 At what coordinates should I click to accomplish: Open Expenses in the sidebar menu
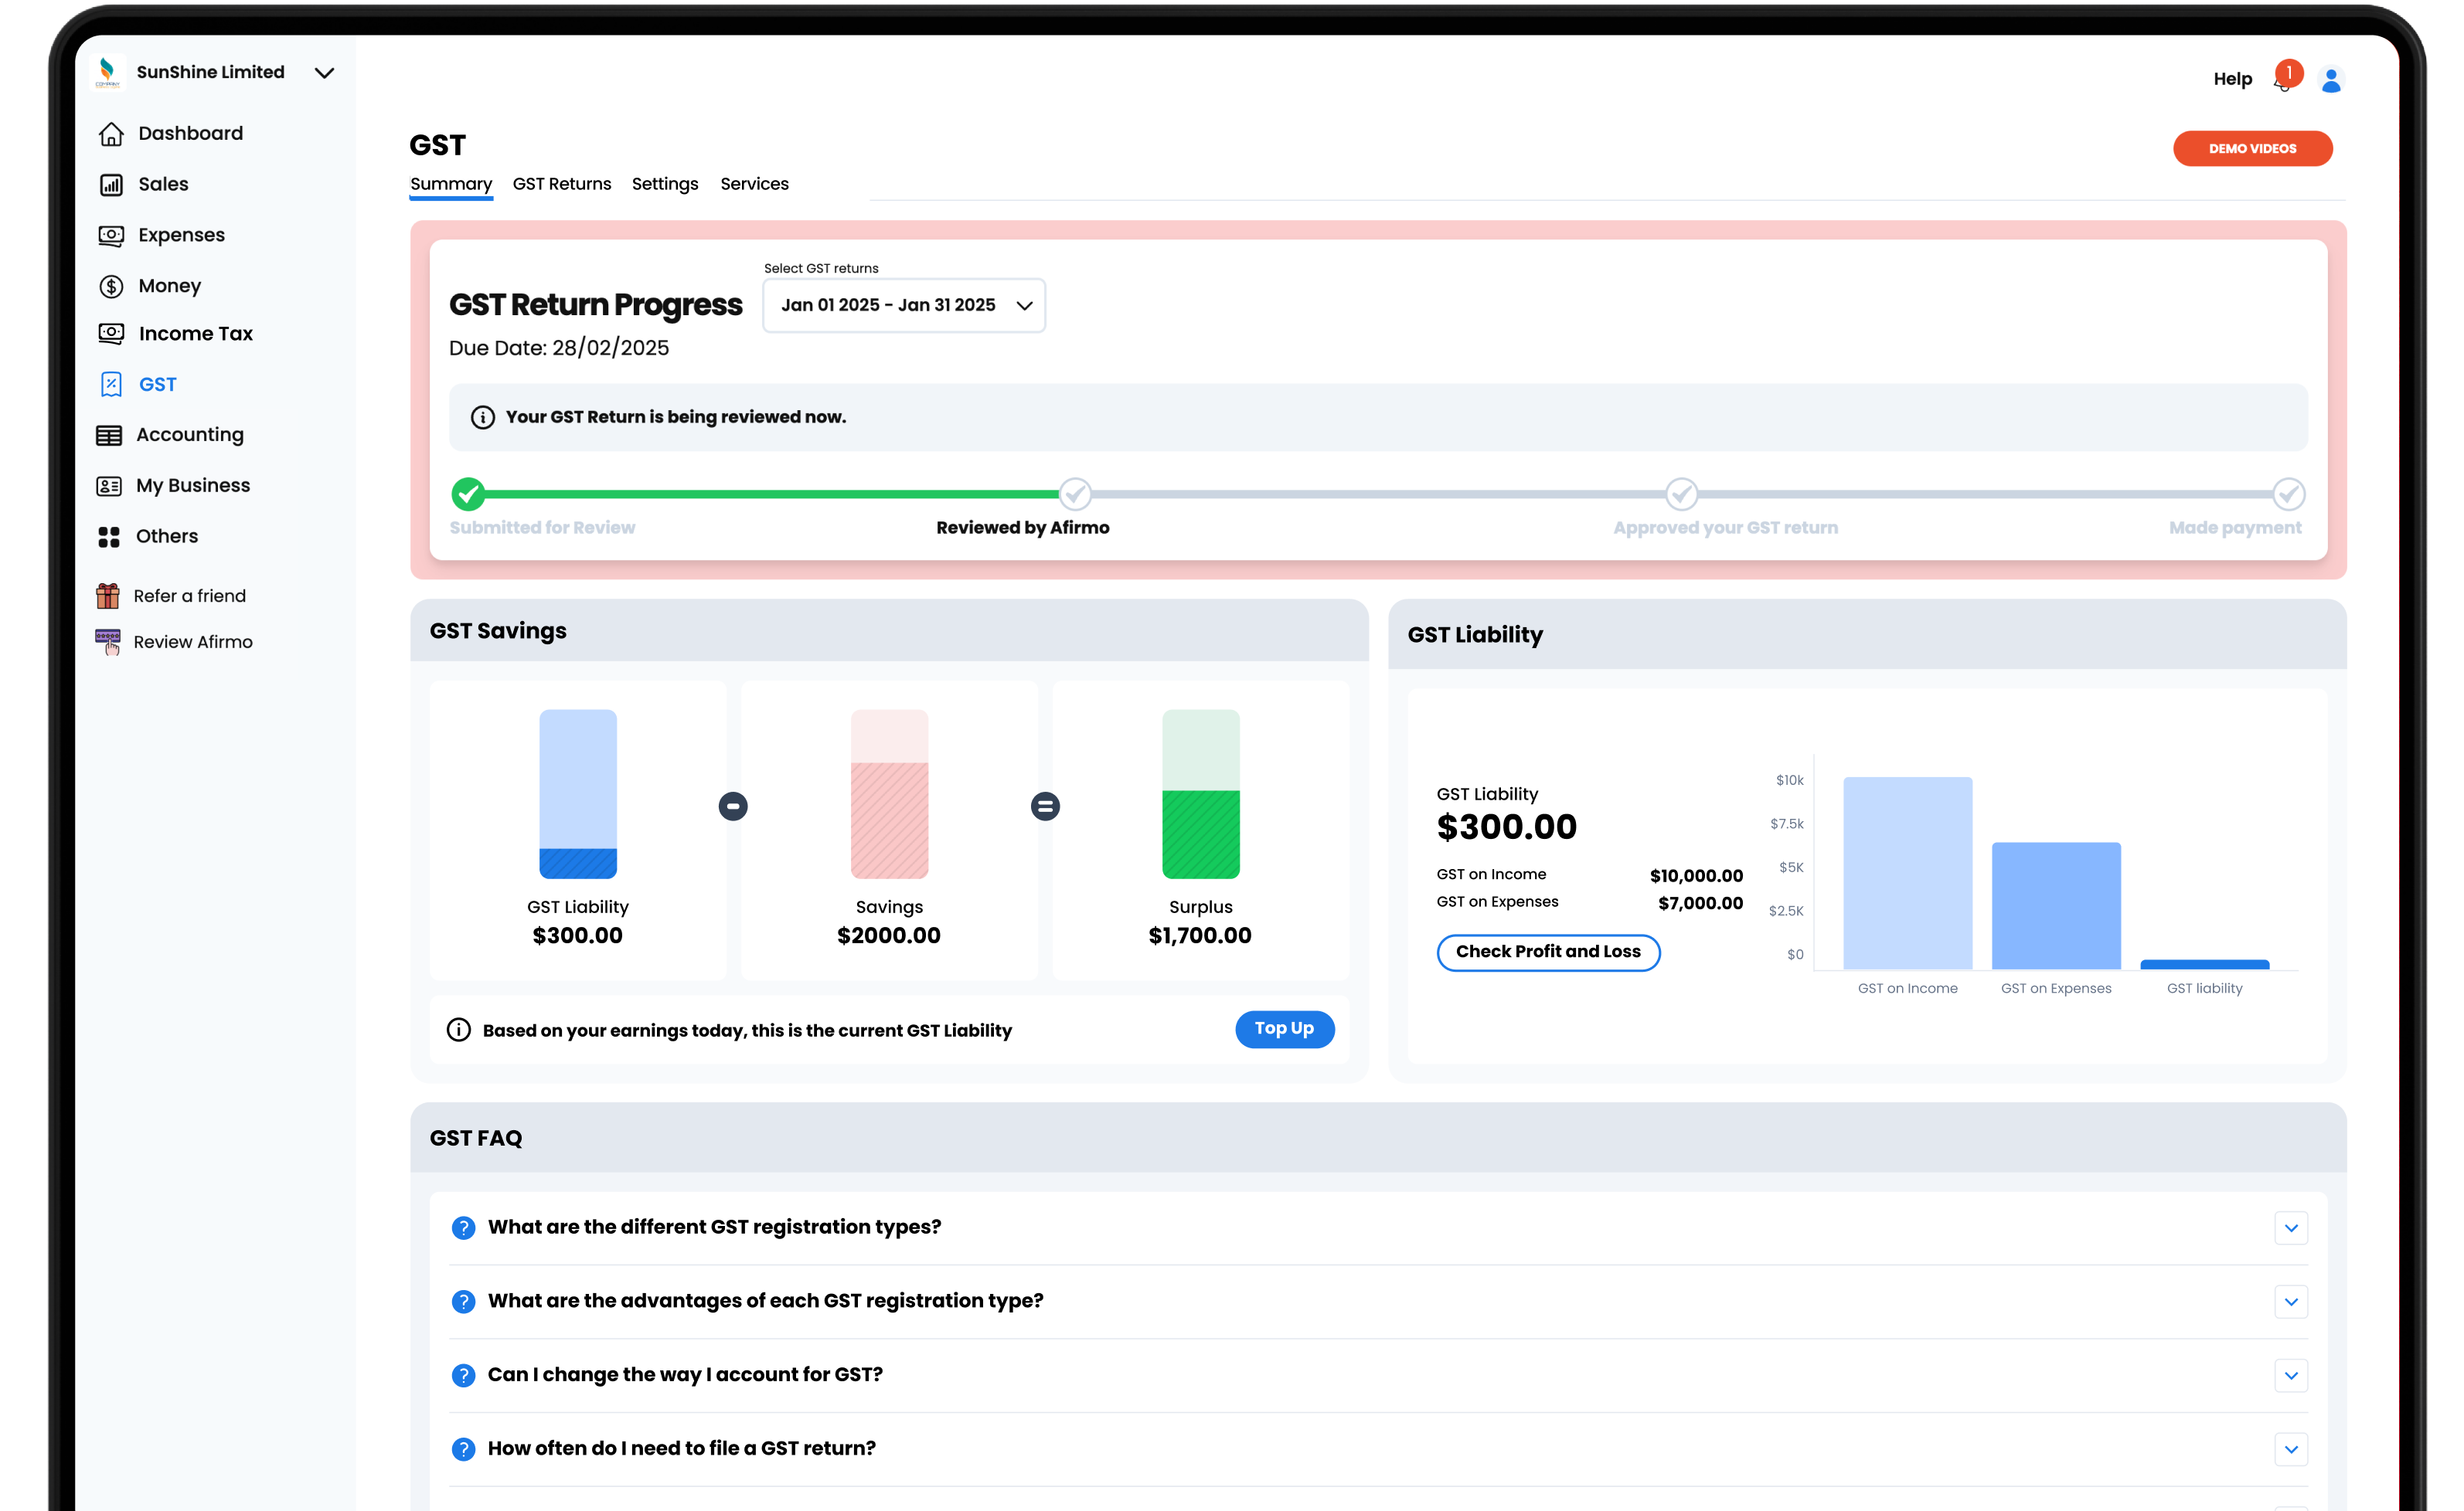182,236
